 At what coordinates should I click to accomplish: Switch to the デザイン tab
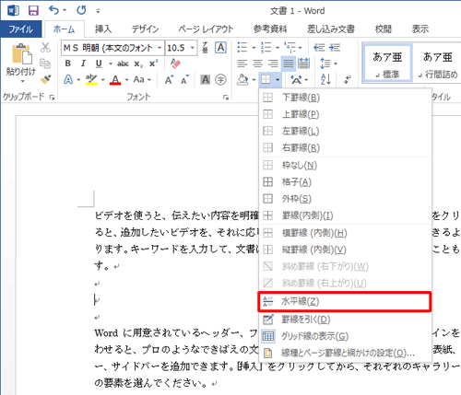pos(145,29)
